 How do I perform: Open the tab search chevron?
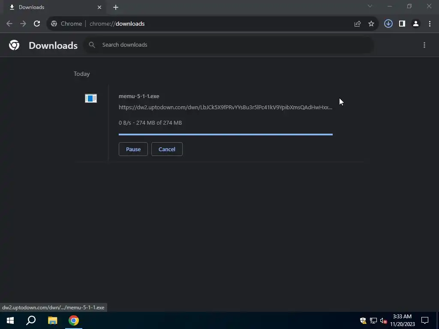[x=370, y=6]
